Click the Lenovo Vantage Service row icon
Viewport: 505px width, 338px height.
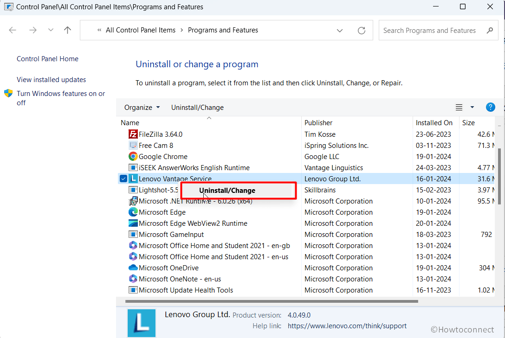click(133, 179)
